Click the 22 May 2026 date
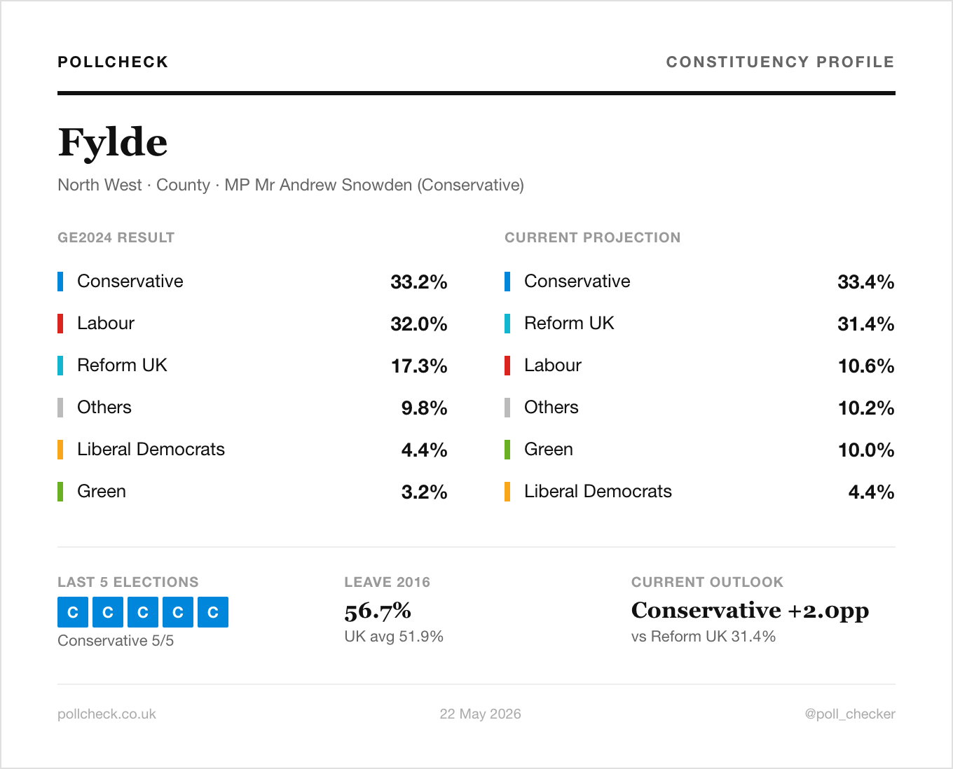953x769 pixels. pyautogui.click(x=480, y=714)
